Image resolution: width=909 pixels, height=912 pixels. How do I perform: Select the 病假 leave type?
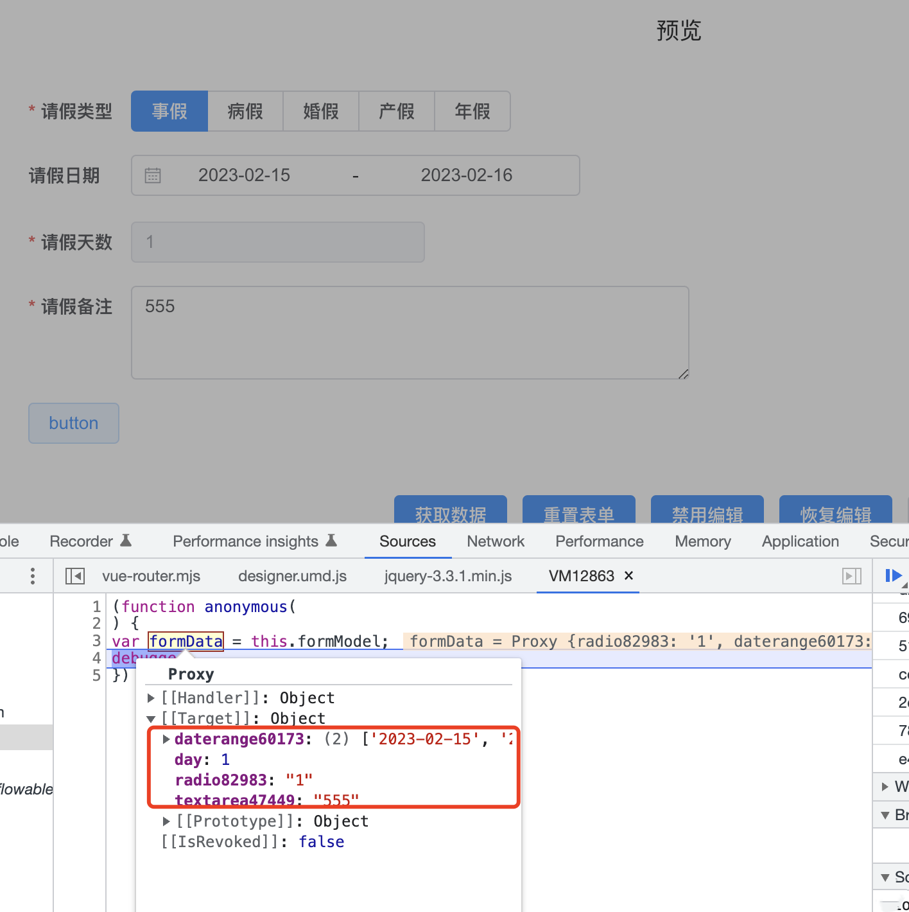[x=245, y=111]
